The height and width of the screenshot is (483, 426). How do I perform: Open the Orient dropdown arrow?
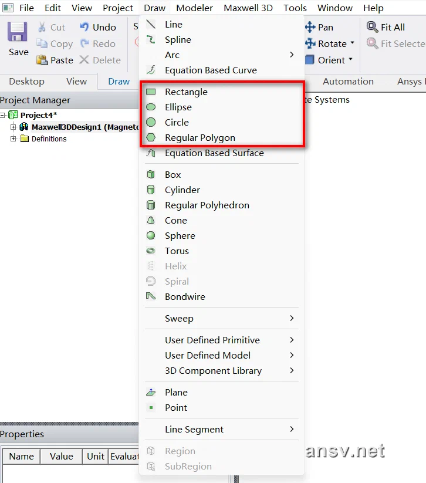click(x=350, y=59)
